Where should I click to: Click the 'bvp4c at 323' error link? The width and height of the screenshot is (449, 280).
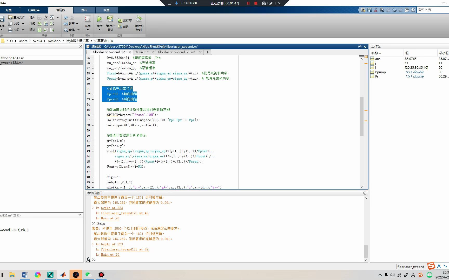point(112,244)
